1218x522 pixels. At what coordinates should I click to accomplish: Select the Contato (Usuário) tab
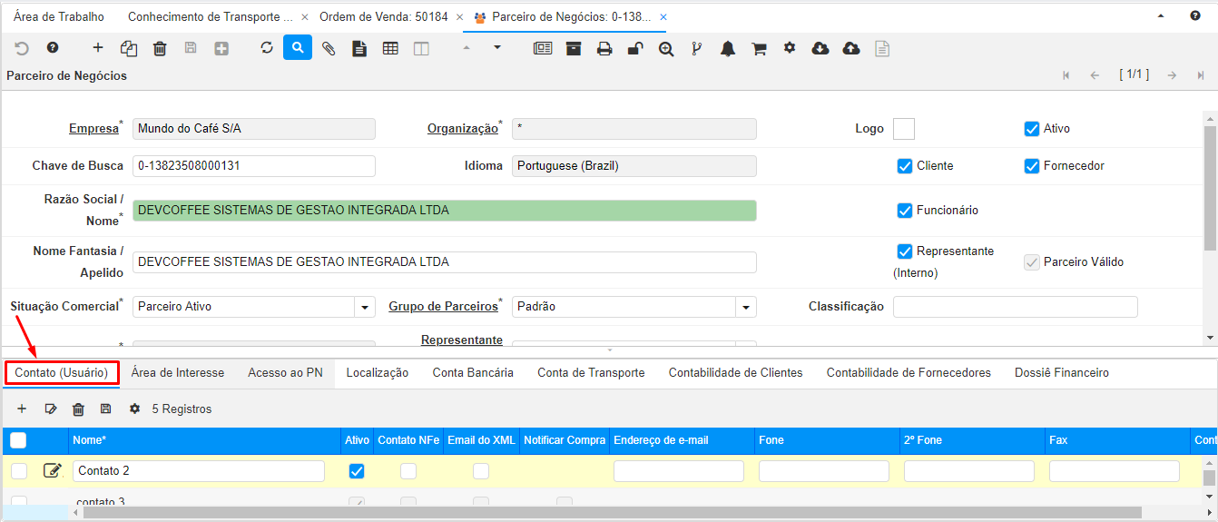click(x=62, y=372)
